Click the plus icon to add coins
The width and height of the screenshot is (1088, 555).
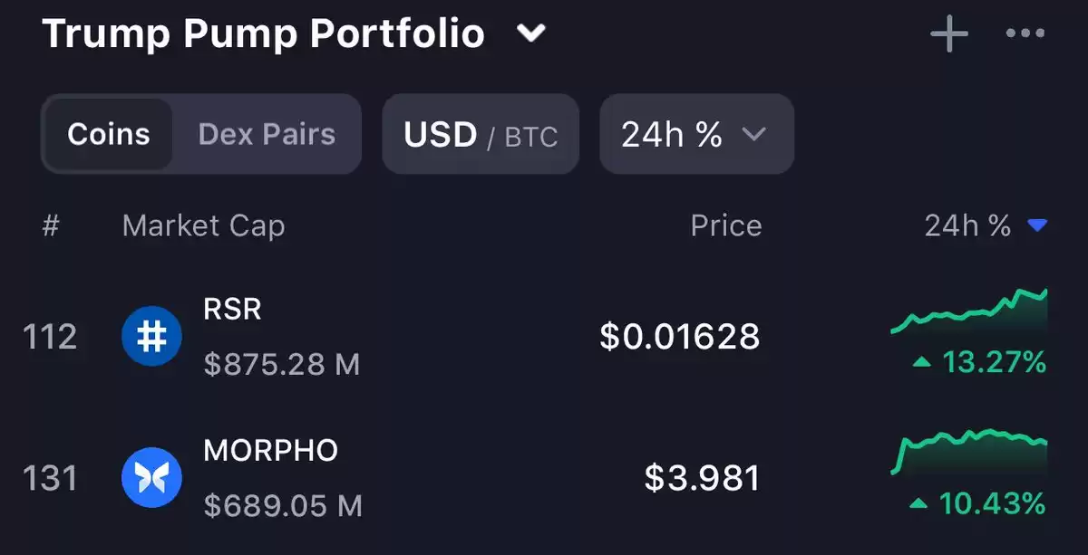[x=949, y=34]
